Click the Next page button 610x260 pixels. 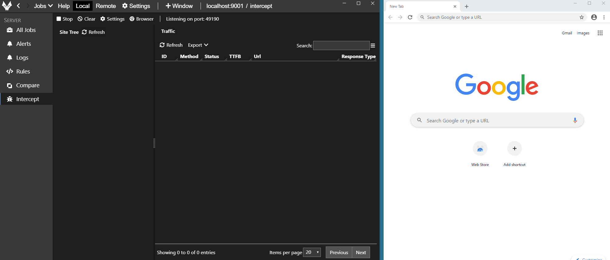(361, 252)
